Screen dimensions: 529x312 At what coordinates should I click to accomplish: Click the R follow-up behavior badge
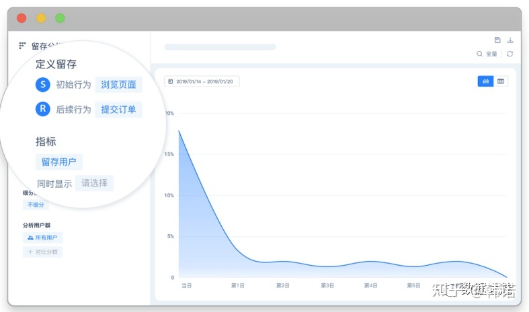43,109
